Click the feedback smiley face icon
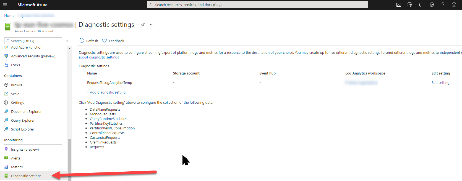This screenshot has width=462, height=181. coord(454,5)
